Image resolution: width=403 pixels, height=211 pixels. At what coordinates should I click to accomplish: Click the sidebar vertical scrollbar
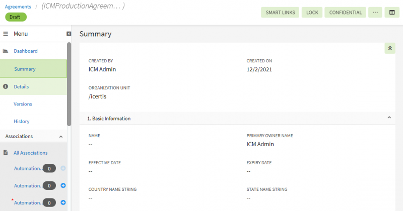69,83
